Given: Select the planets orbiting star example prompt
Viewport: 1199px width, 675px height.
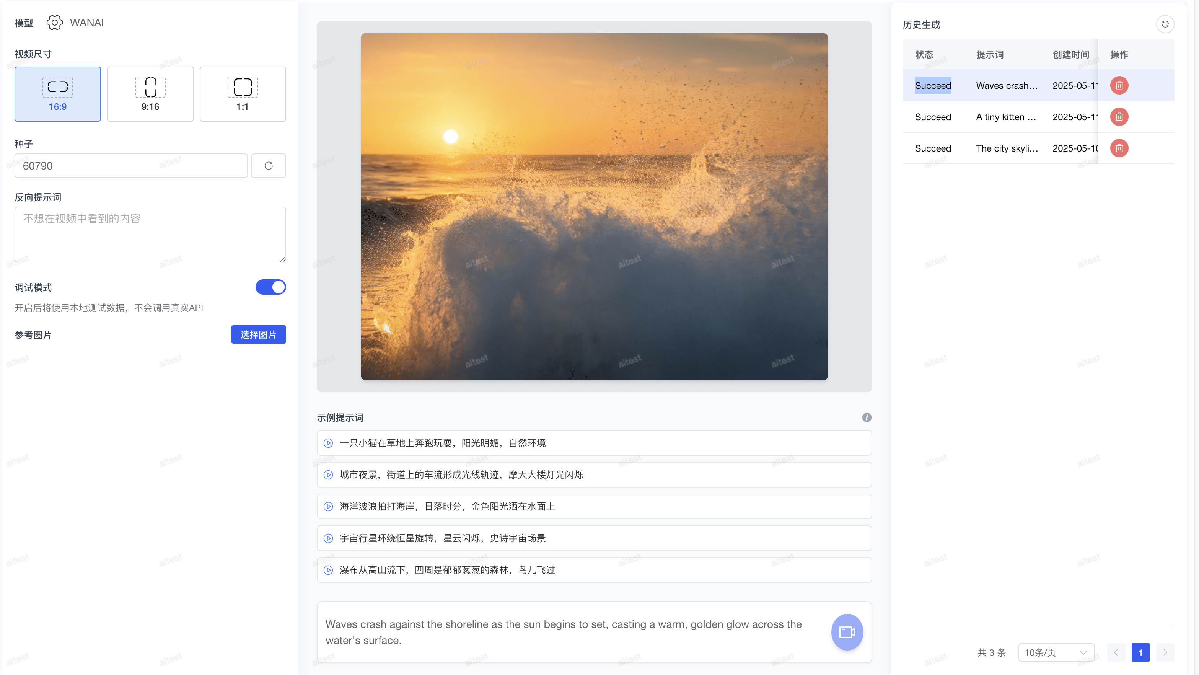Looking at the screenshot, I should pyautogui.click(x=594, y=538).
